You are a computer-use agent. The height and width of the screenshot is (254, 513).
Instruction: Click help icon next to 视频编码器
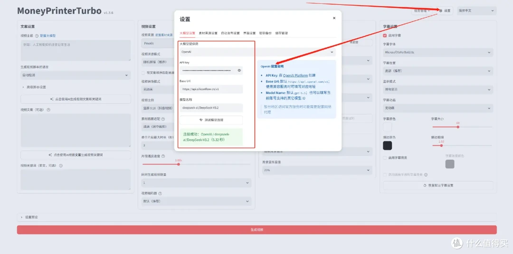pyautogui.click(x=160, y=193)
